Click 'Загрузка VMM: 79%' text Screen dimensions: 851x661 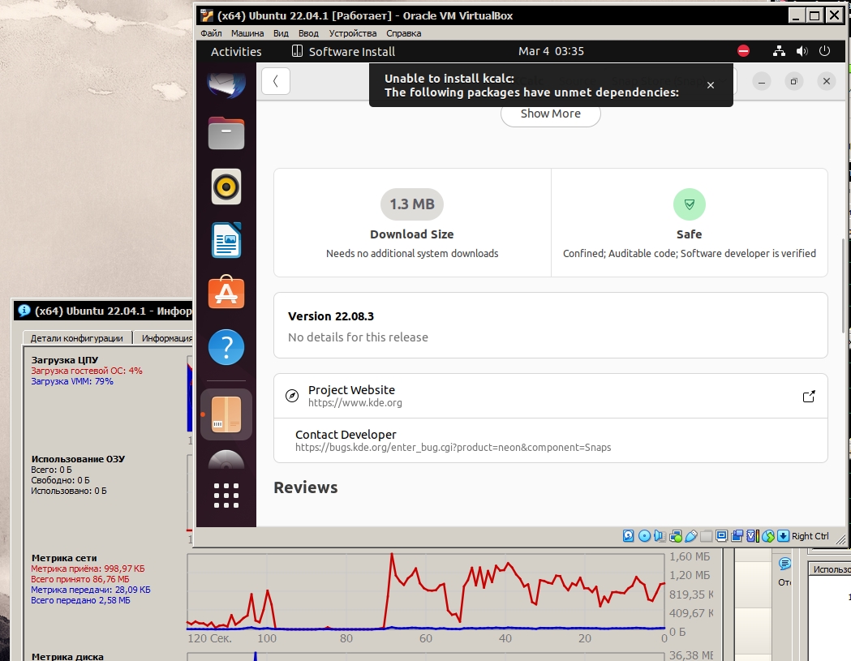point(72,381)
